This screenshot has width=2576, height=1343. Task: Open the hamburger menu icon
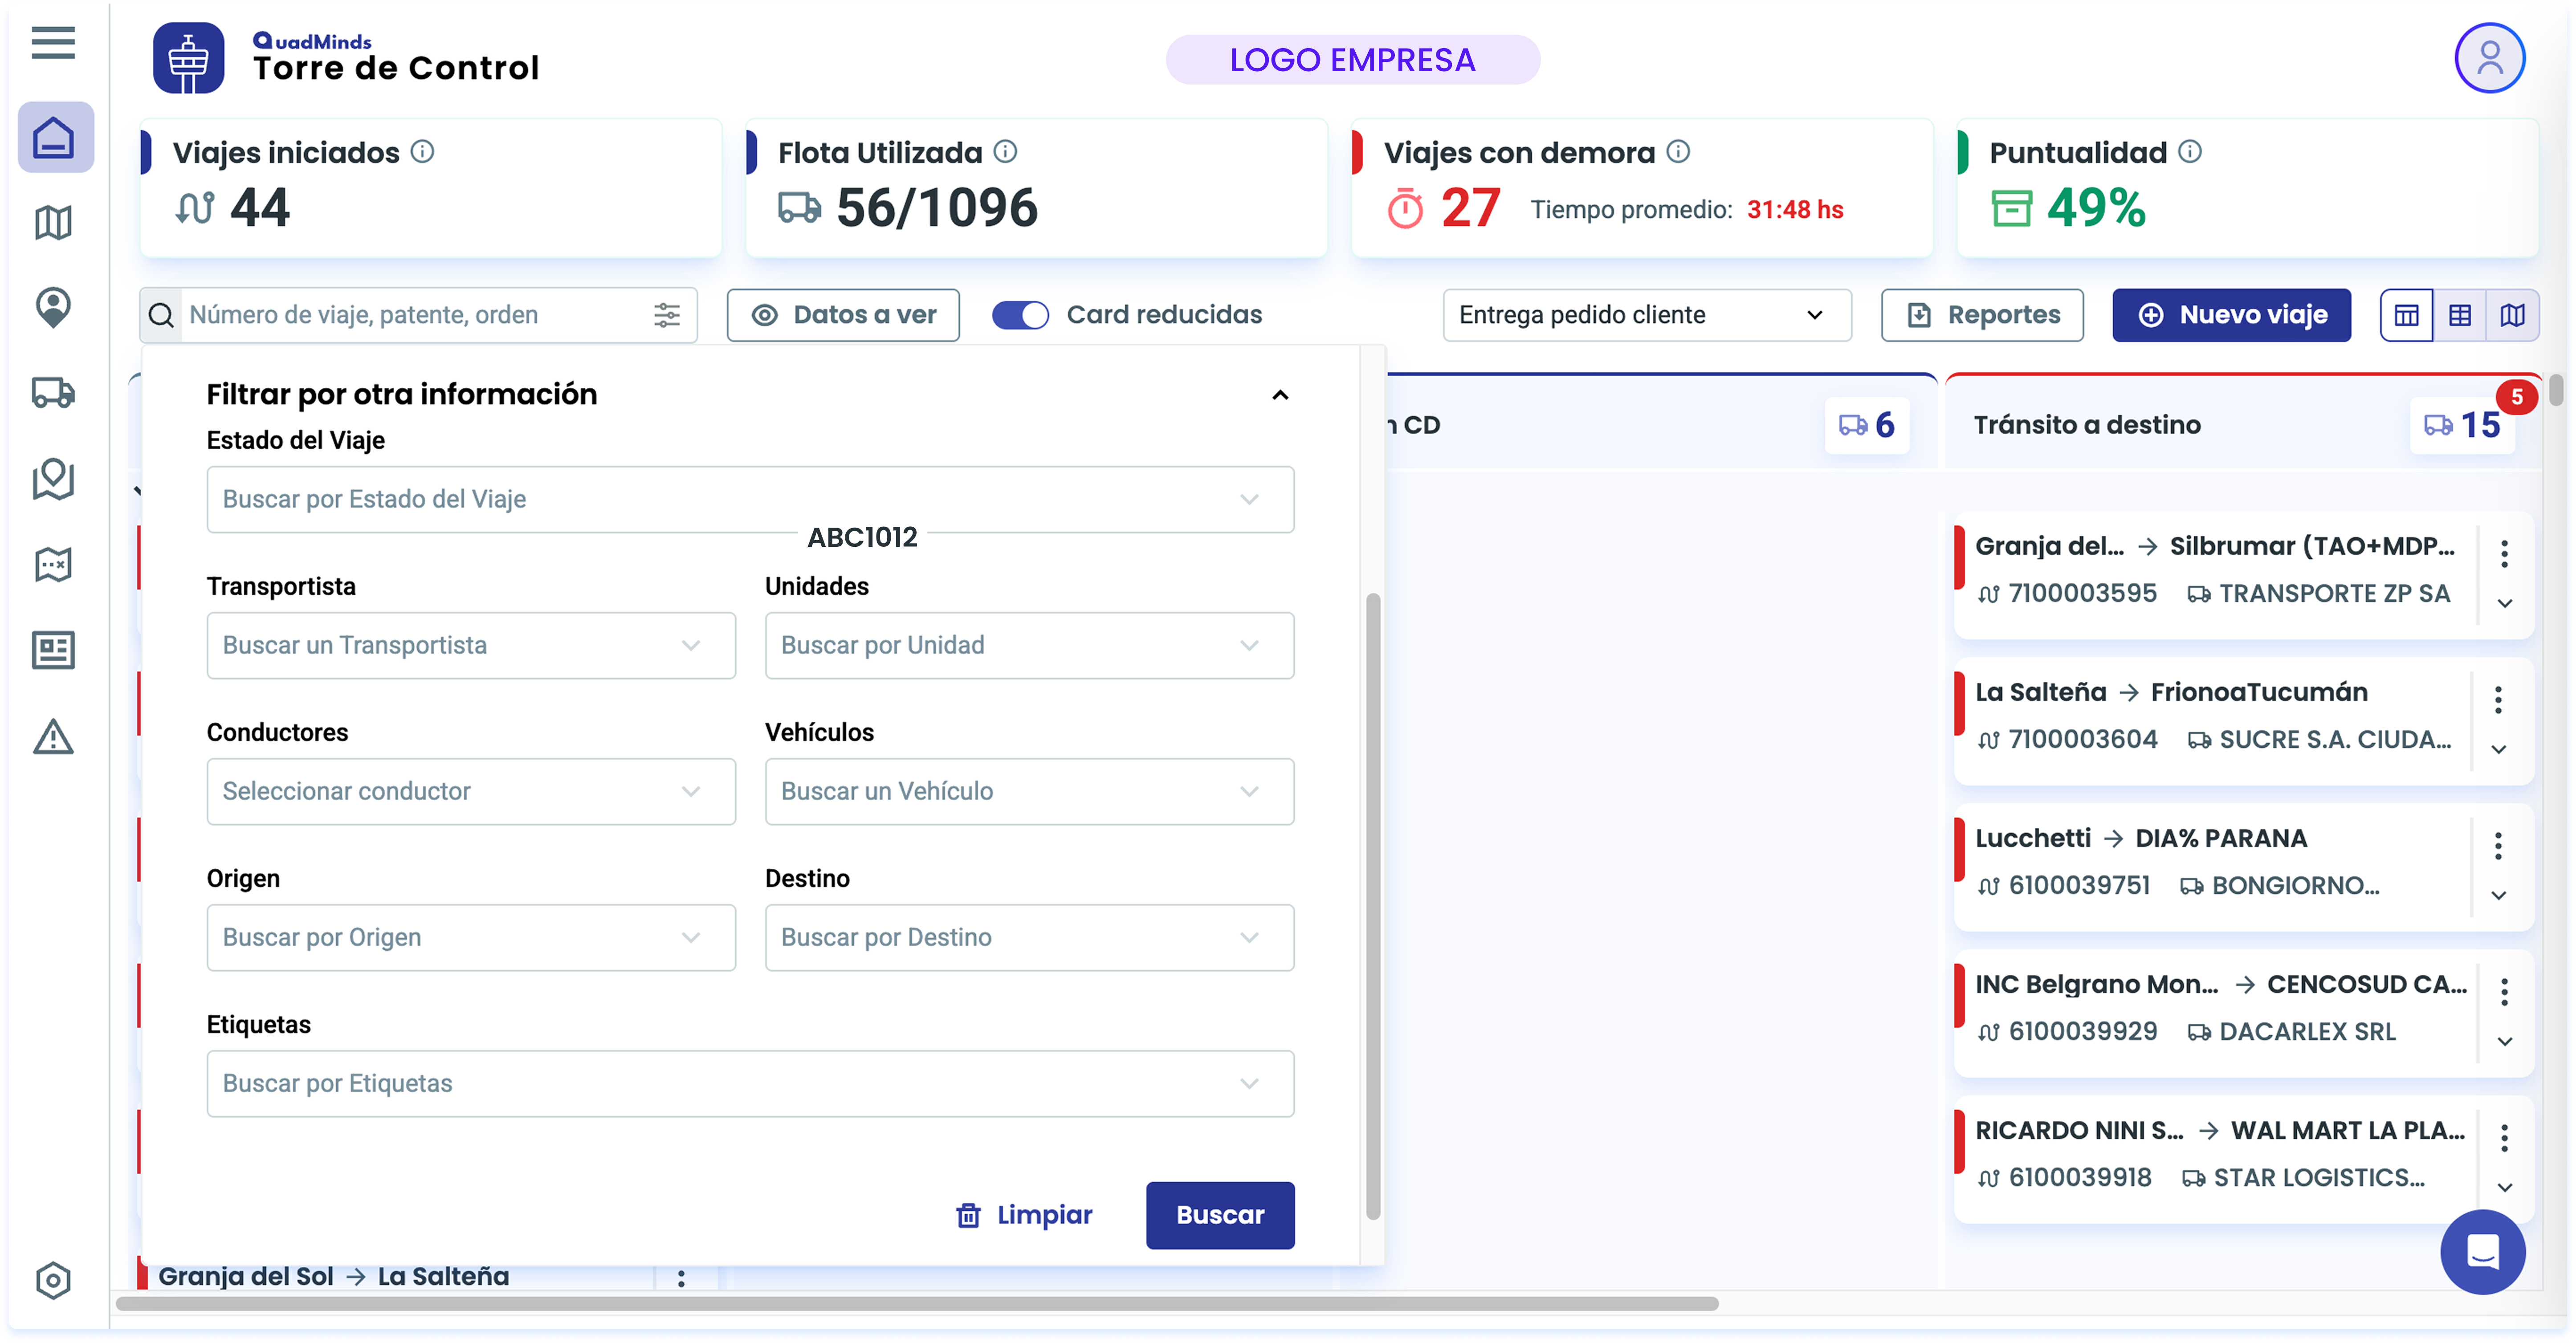[53, 43]
